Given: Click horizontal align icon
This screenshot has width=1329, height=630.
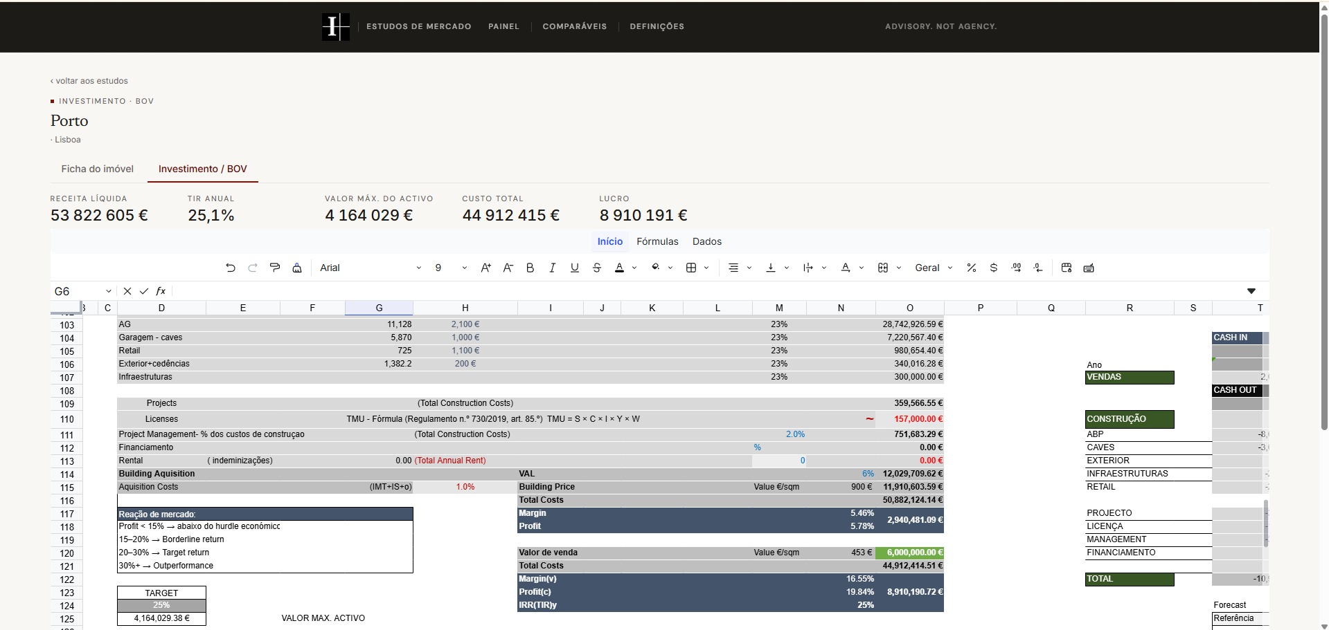Looking at the screenshot, I should [x=733, y=268].
